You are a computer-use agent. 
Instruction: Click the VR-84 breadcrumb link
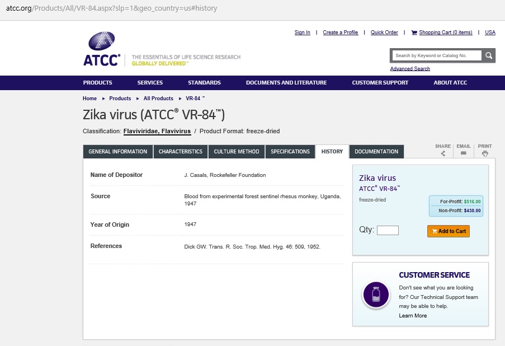click(195, 99)
